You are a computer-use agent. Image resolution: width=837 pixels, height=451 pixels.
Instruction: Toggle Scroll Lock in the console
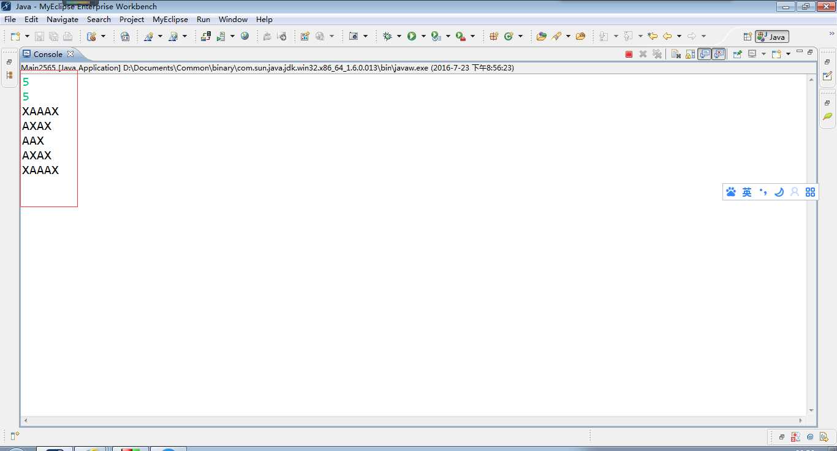click(x=690, y=54)
